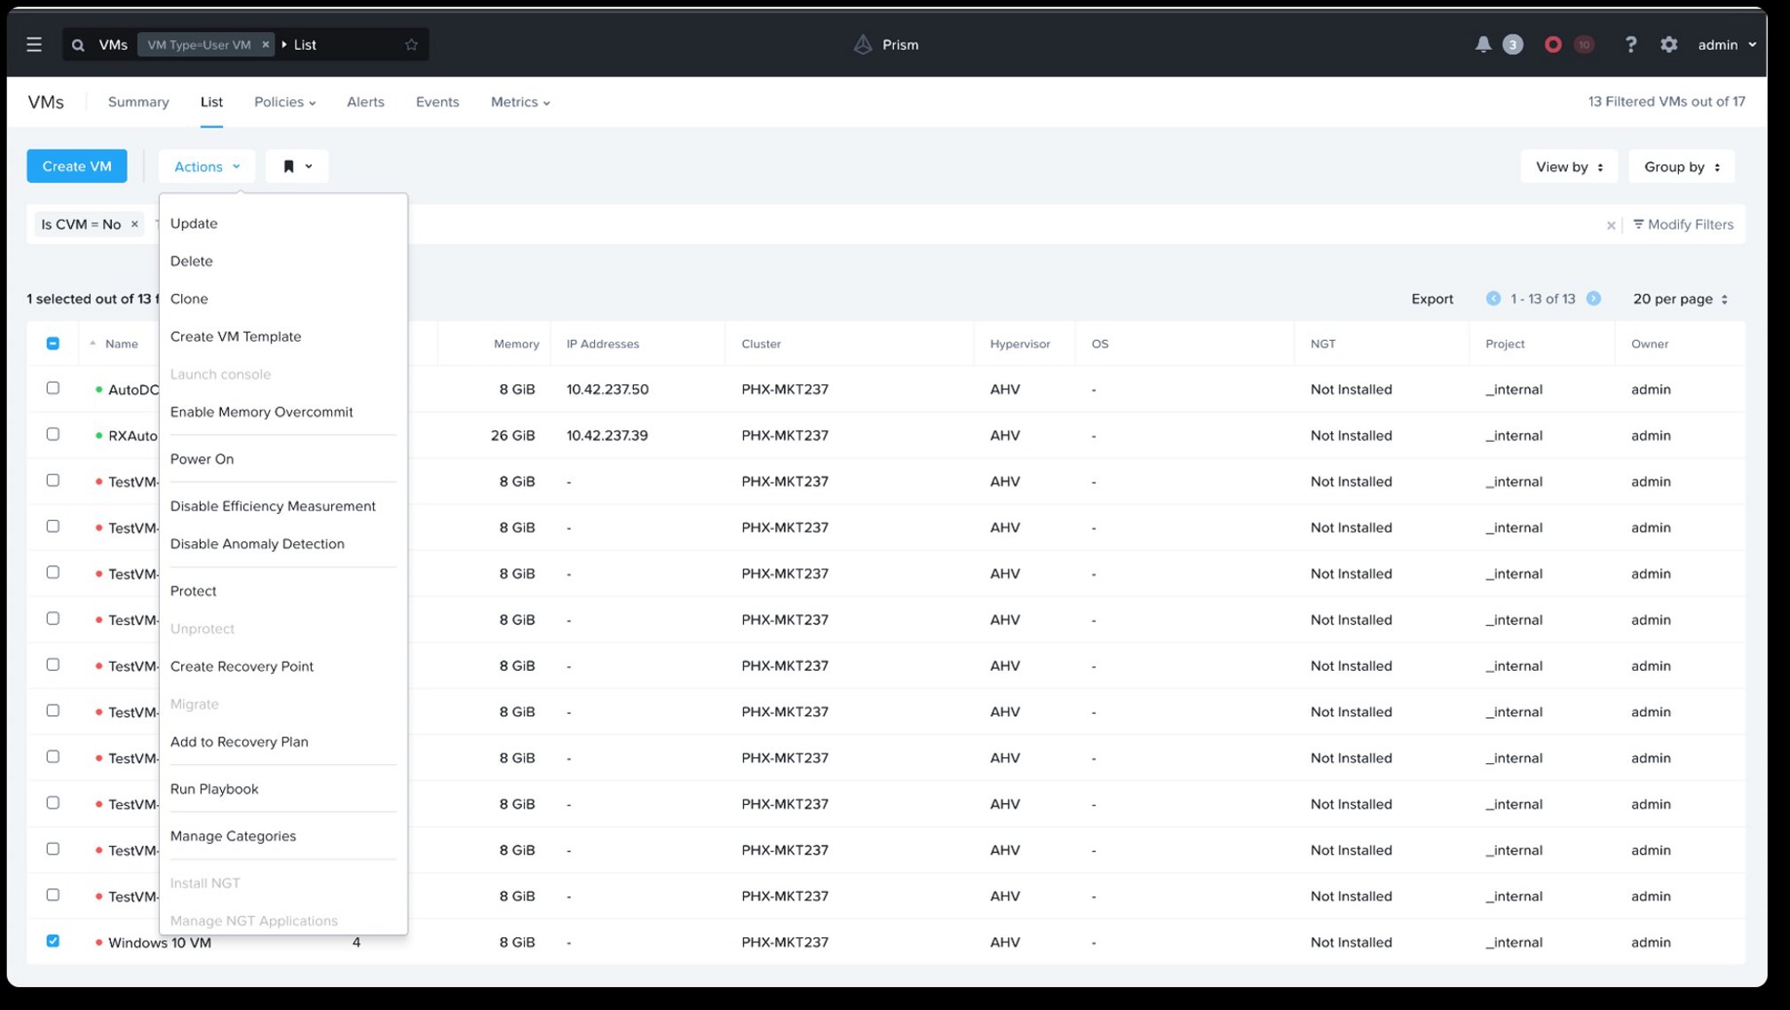Switch to the Summary tab
The width and height of the screenshot is (1790, 1010).
pyautogui.click(x=138, y=101)
